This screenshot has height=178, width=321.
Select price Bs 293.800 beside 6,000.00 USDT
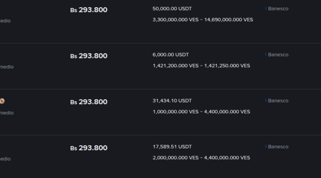click(x=89, y=56)
